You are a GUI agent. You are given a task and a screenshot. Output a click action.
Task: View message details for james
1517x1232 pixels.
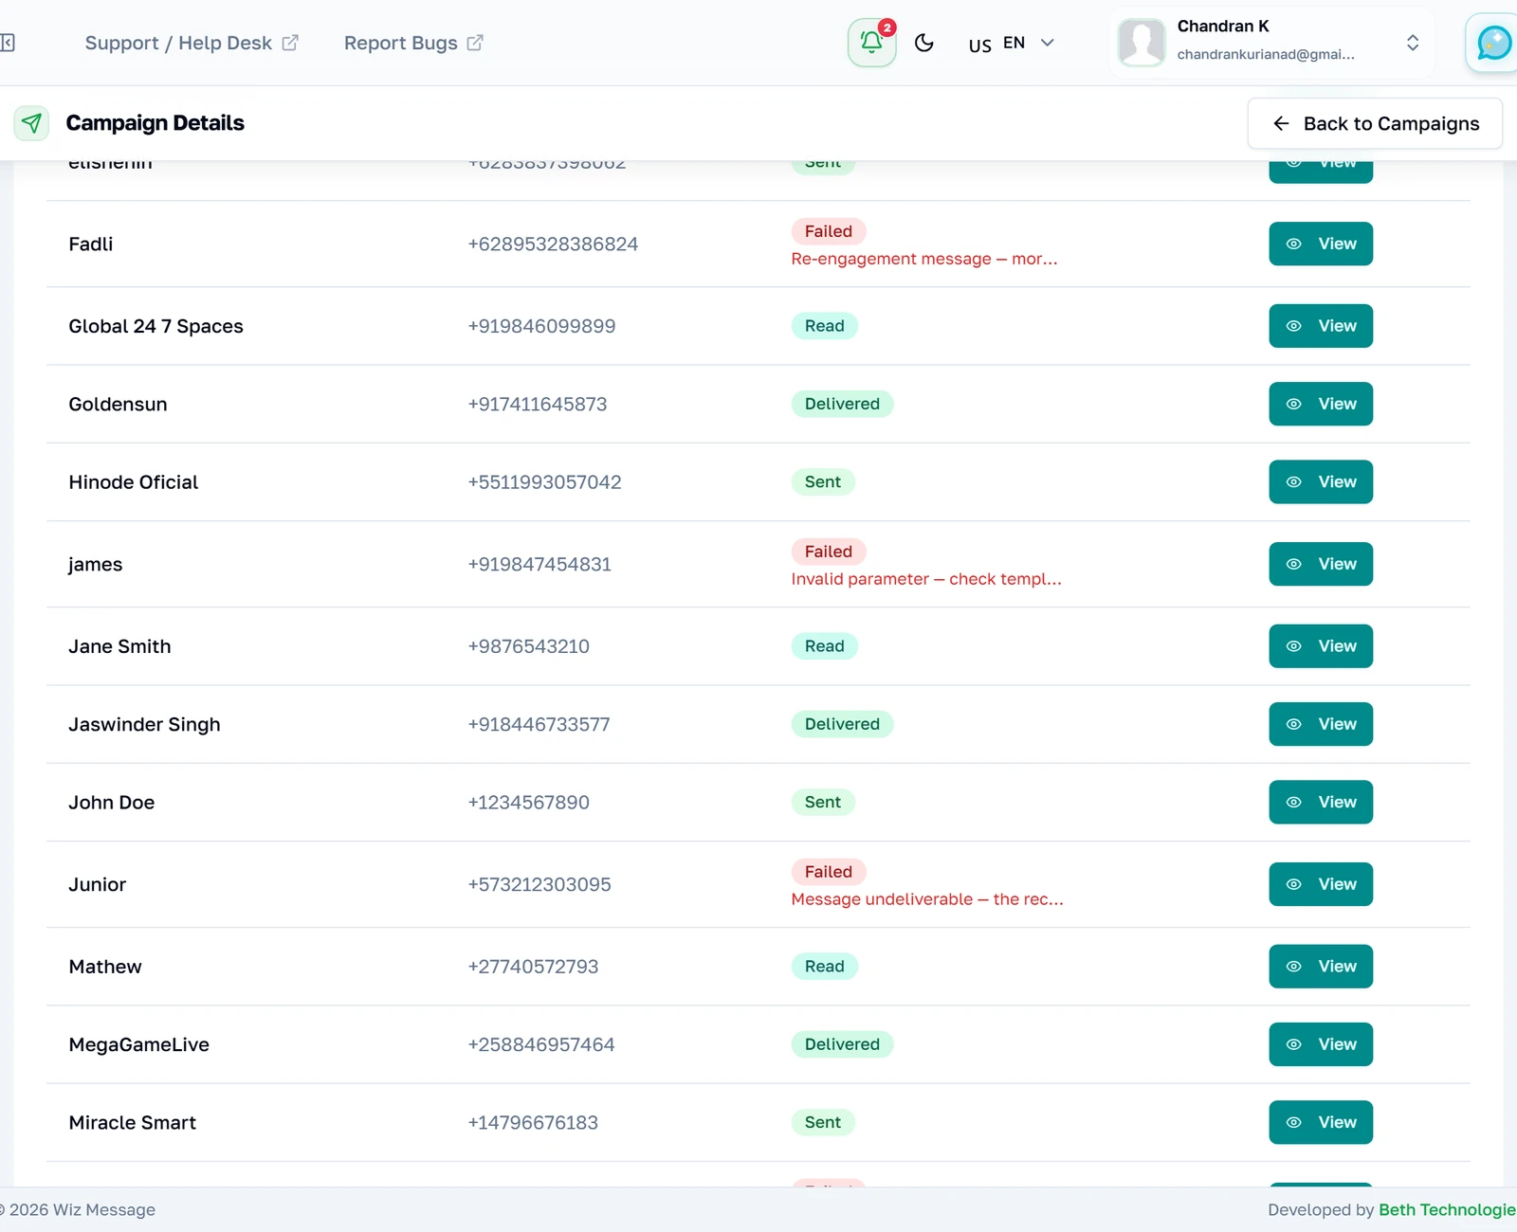click(1321, 564)
